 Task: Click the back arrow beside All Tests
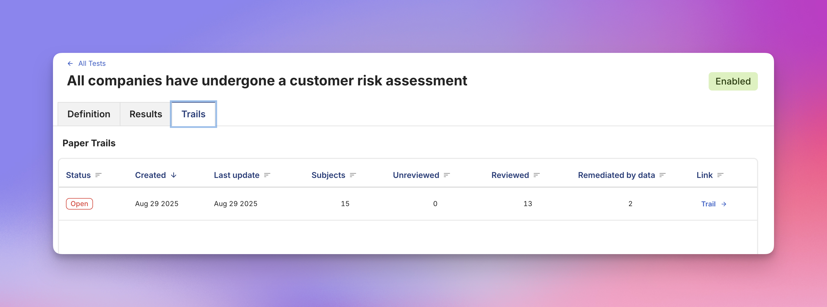(70, 64)
